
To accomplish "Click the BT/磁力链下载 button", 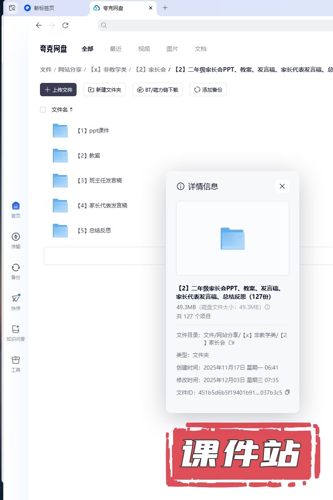I will coord(157,90).
